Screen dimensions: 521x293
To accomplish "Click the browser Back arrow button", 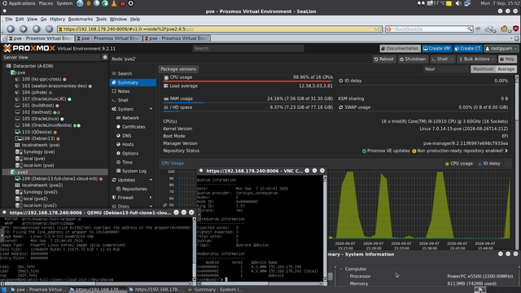I will (11, 29).
